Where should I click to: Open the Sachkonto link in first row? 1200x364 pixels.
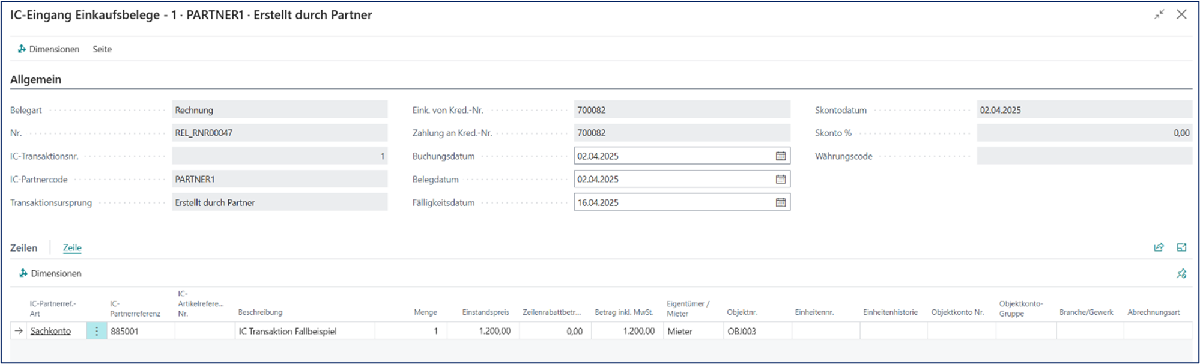pos(50,331)
